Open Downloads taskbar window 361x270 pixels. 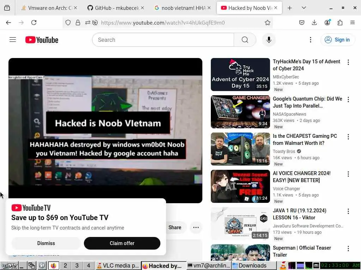(x=254, y=266)
